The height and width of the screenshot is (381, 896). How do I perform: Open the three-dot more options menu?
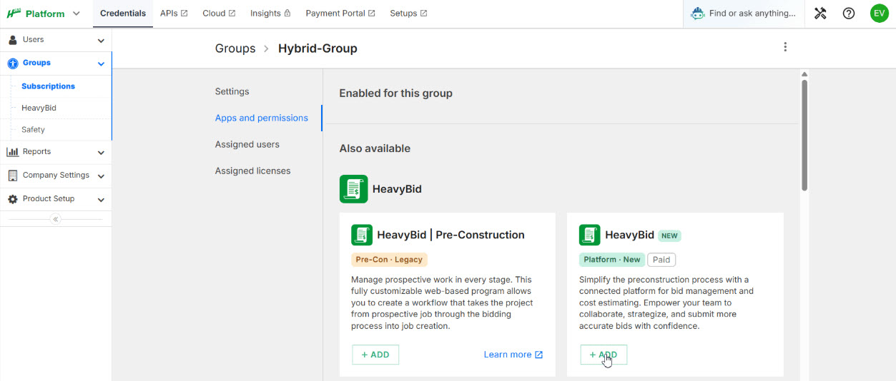point(785,47)
